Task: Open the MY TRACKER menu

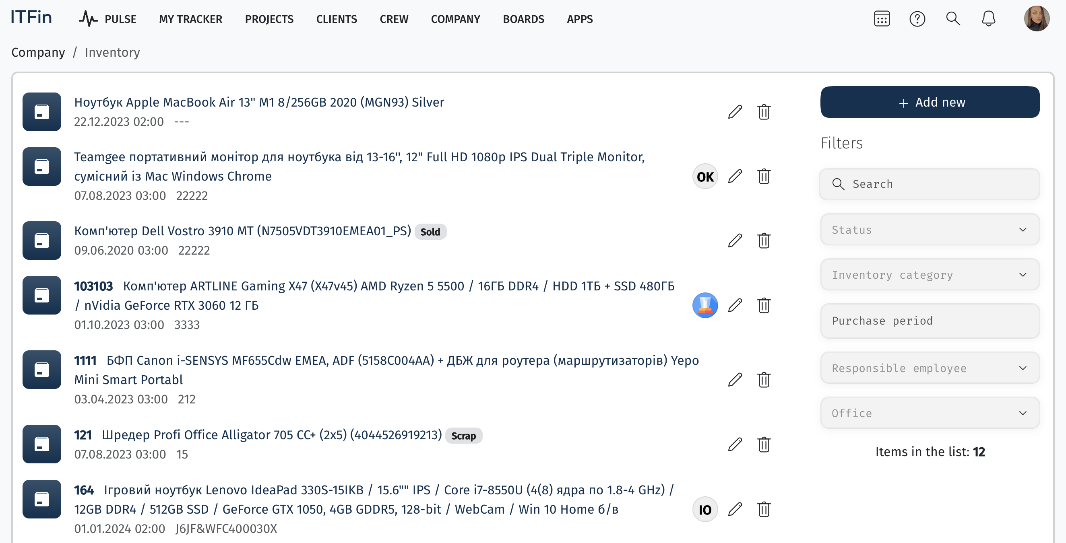Action: pyautogui.click(x=190, y=19)
